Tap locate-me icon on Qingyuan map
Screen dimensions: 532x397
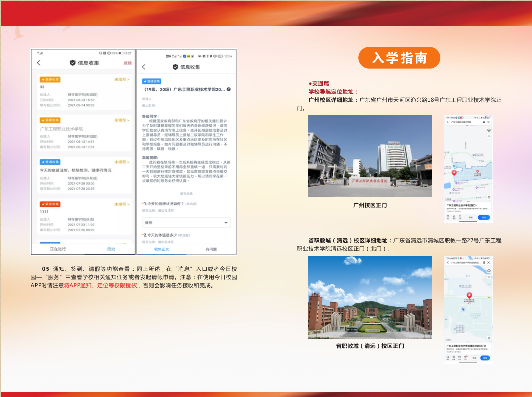[x=489, y=338]
